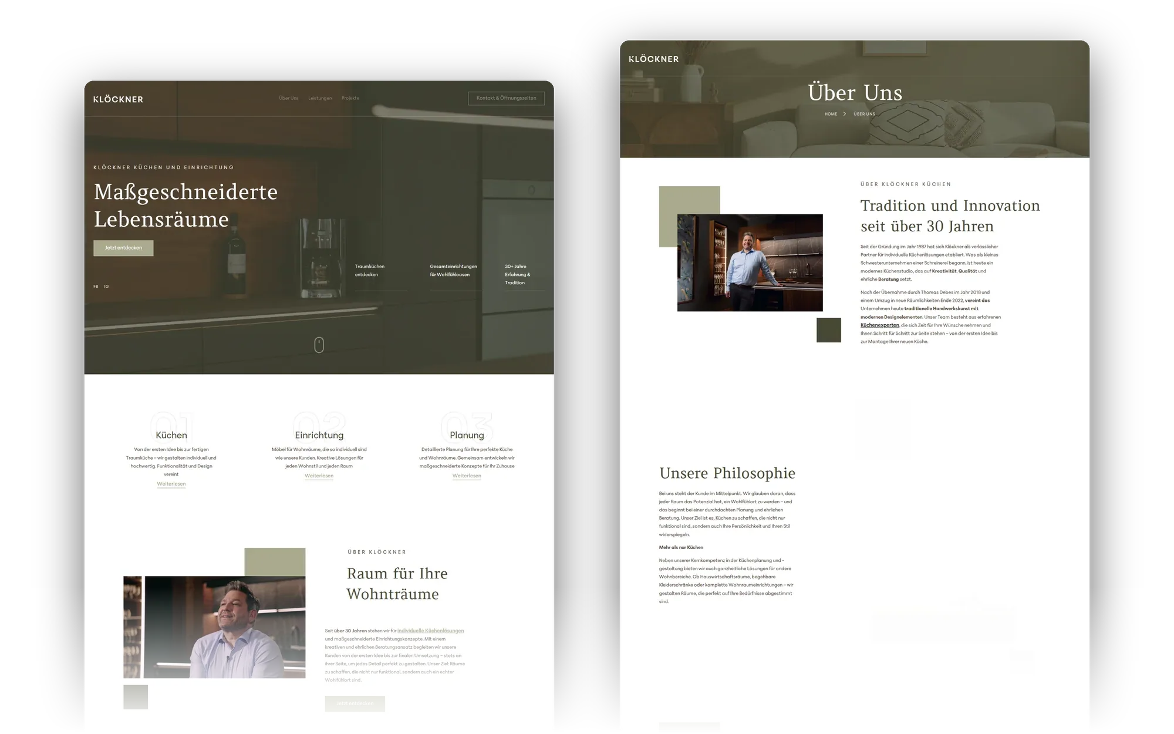The width and height of the screenshot is (1174, 734).
Task: Select Gesamteinrichtungen für Wohlfühloasen slide link
Action: coord(453,271)
